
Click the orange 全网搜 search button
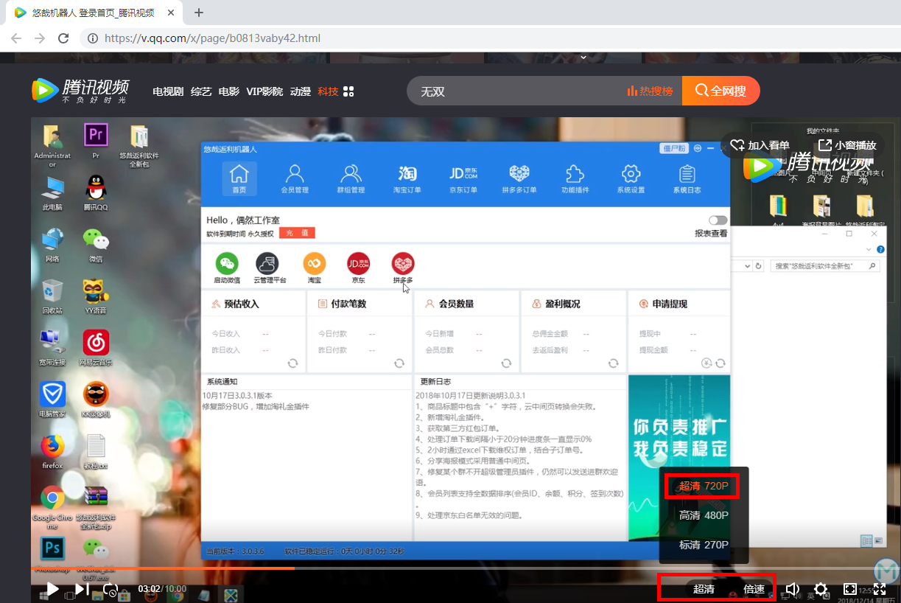[x=721, y=91]
